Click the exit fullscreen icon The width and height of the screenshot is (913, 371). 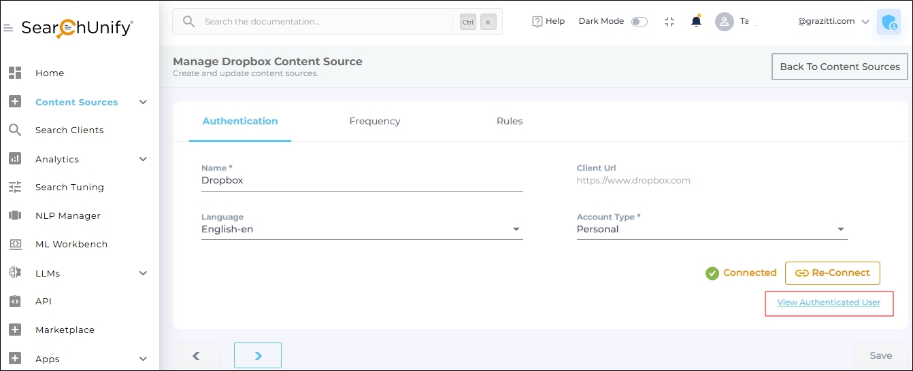[x=669, y=22]
